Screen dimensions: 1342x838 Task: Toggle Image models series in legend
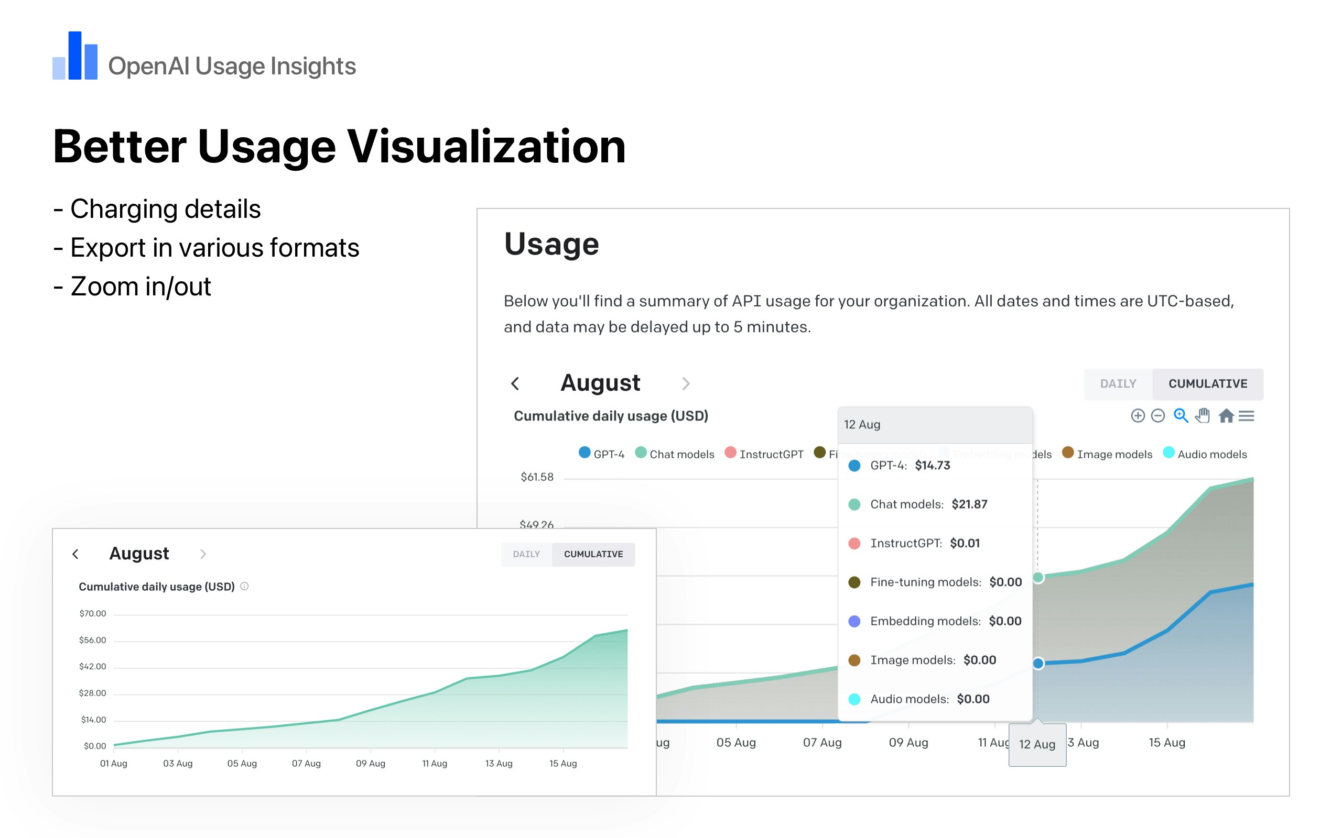[x=1108, y=454]
